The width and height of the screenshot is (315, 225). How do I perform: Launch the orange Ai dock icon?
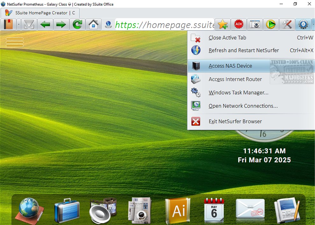178,211
